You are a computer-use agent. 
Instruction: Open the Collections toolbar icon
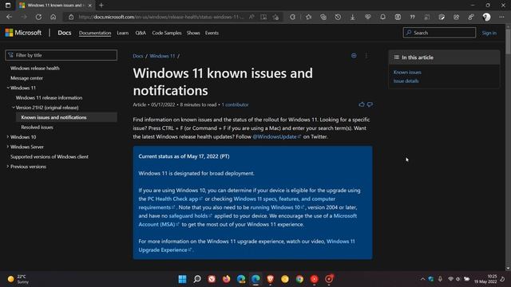(323, 17)
